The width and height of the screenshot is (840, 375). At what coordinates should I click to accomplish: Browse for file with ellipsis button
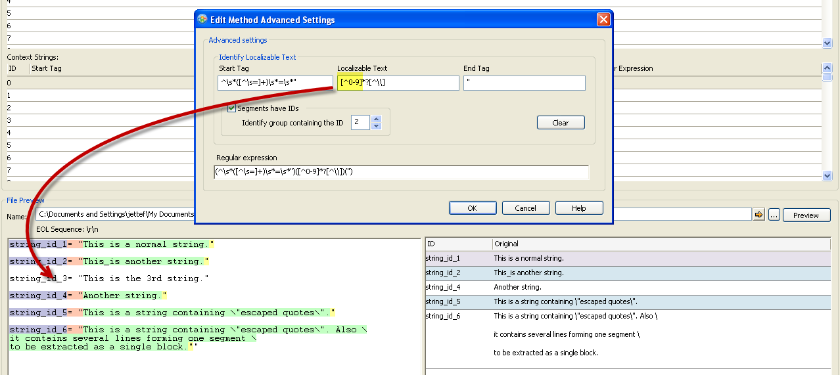click(774, 215)
